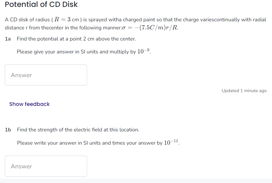Viewport: 272px width, 183px height.
Task: Click the 10 to the minus 11 exponent text
Action: click(171, 142)
